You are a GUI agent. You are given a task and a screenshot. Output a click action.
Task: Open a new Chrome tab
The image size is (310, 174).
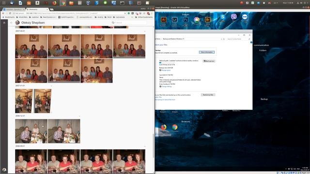pyautogui.click(x=52, y=9)
